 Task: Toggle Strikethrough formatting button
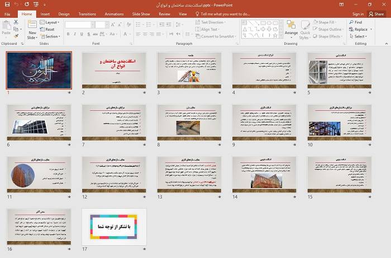point(96,34)
